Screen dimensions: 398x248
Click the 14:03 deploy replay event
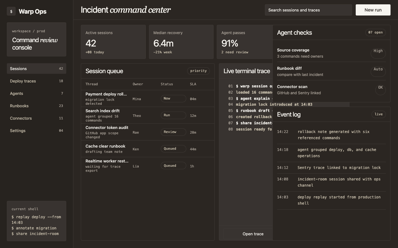point(331,200)
